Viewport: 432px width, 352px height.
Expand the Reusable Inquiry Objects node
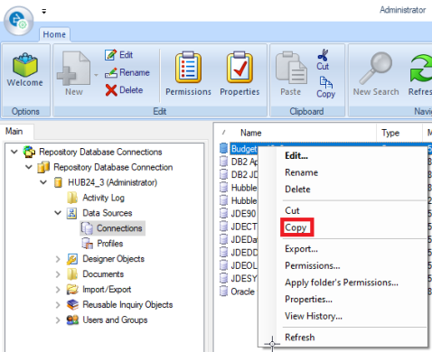click(x=58, y=305)
